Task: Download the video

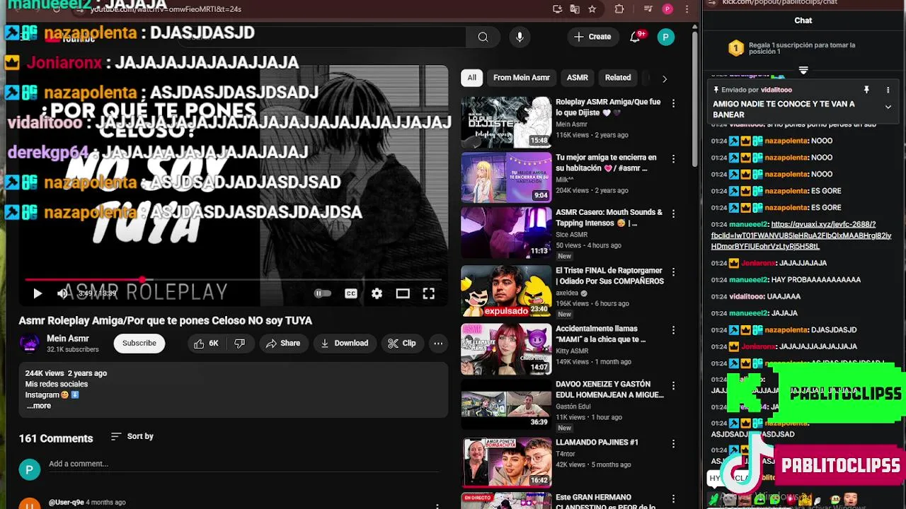Action: pyautogui.click(x=345, y=343)
